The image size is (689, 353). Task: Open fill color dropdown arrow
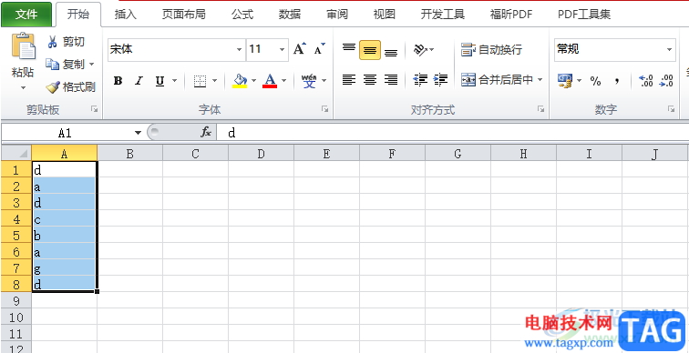[253, 81]
